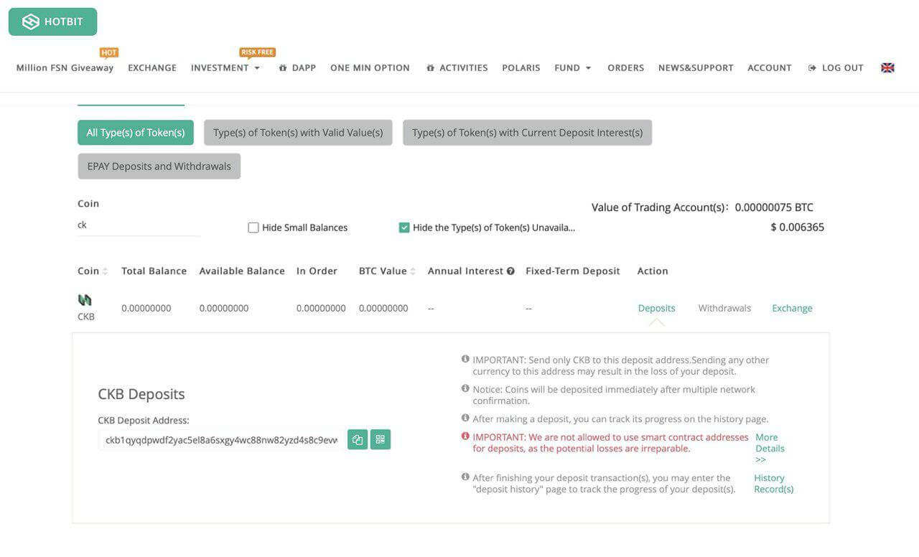Uncheck Hide Unavailable Token Types checkbox
The height and width of the screenshot is (557, 919).
pyautogui.click(x=404, y=228)
